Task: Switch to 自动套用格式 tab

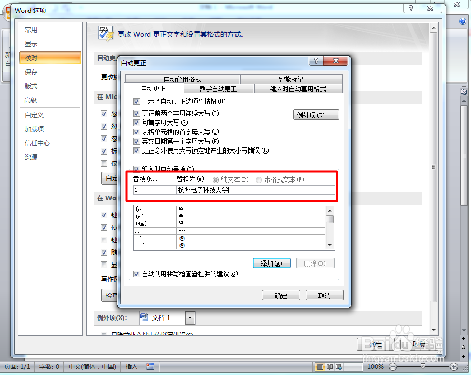Action: [x=183, y=79]
